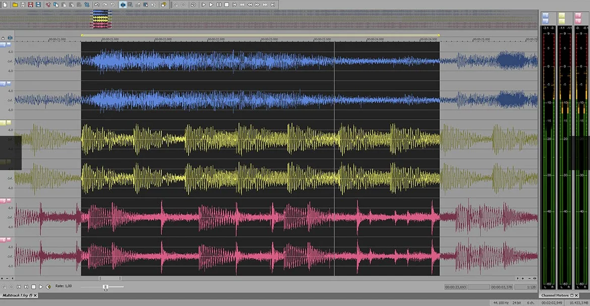Viewport: 590px width, 306px height.
Task: Click the channel 3 yellow number button
Action: (x=3, y=123)
